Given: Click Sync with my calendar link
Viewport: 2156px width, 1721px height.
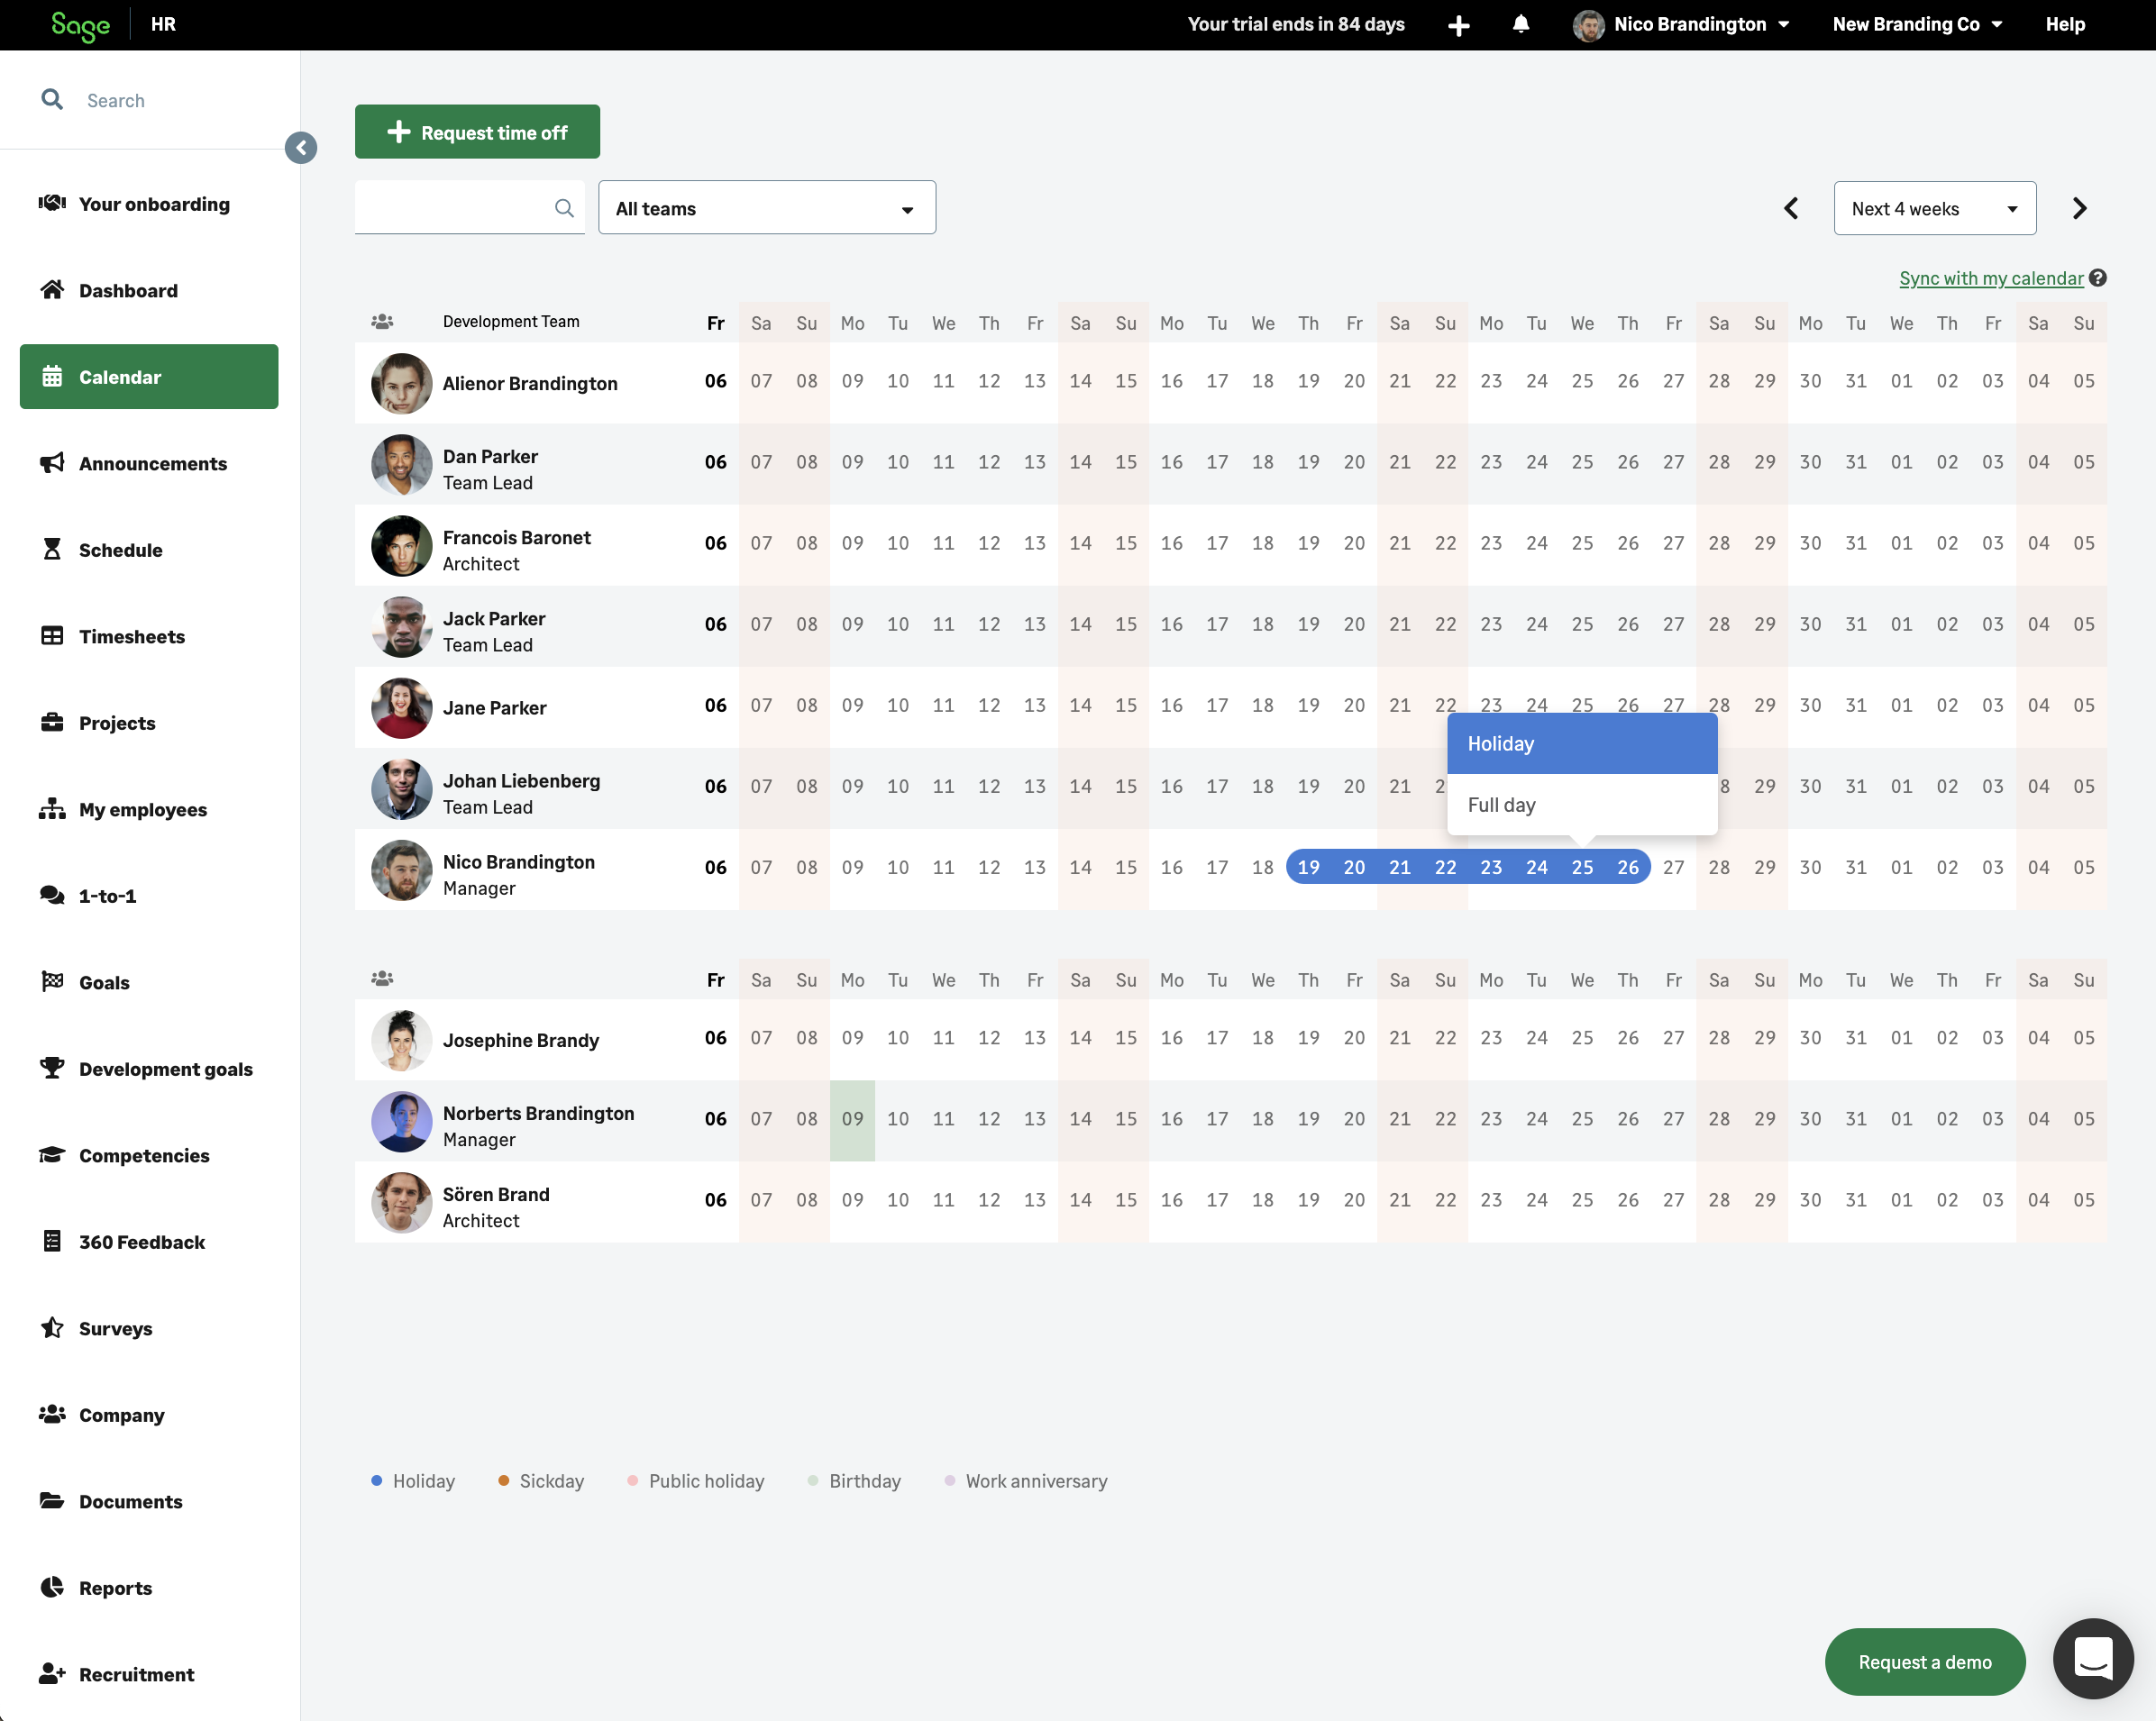Looking at the screenshot, I should click(1991, 278).
